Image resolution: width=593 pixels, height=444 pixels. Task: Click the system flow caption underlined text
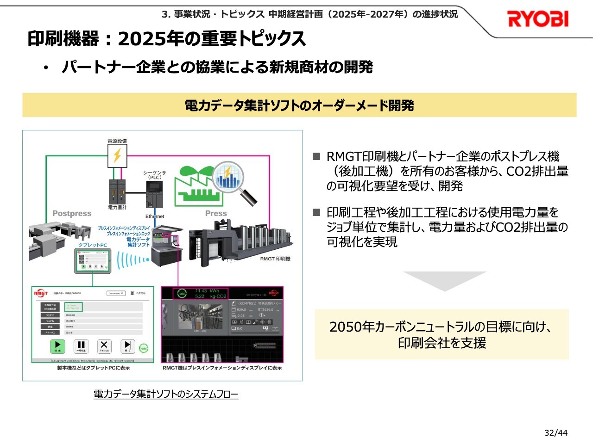pos(165,395)
